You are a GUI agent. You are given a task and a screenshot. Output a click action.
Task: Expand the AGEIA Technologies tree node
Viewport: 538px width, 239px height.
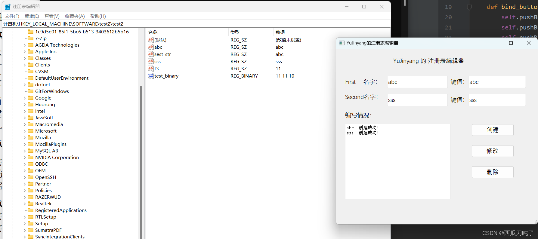[x=25, y=45]
